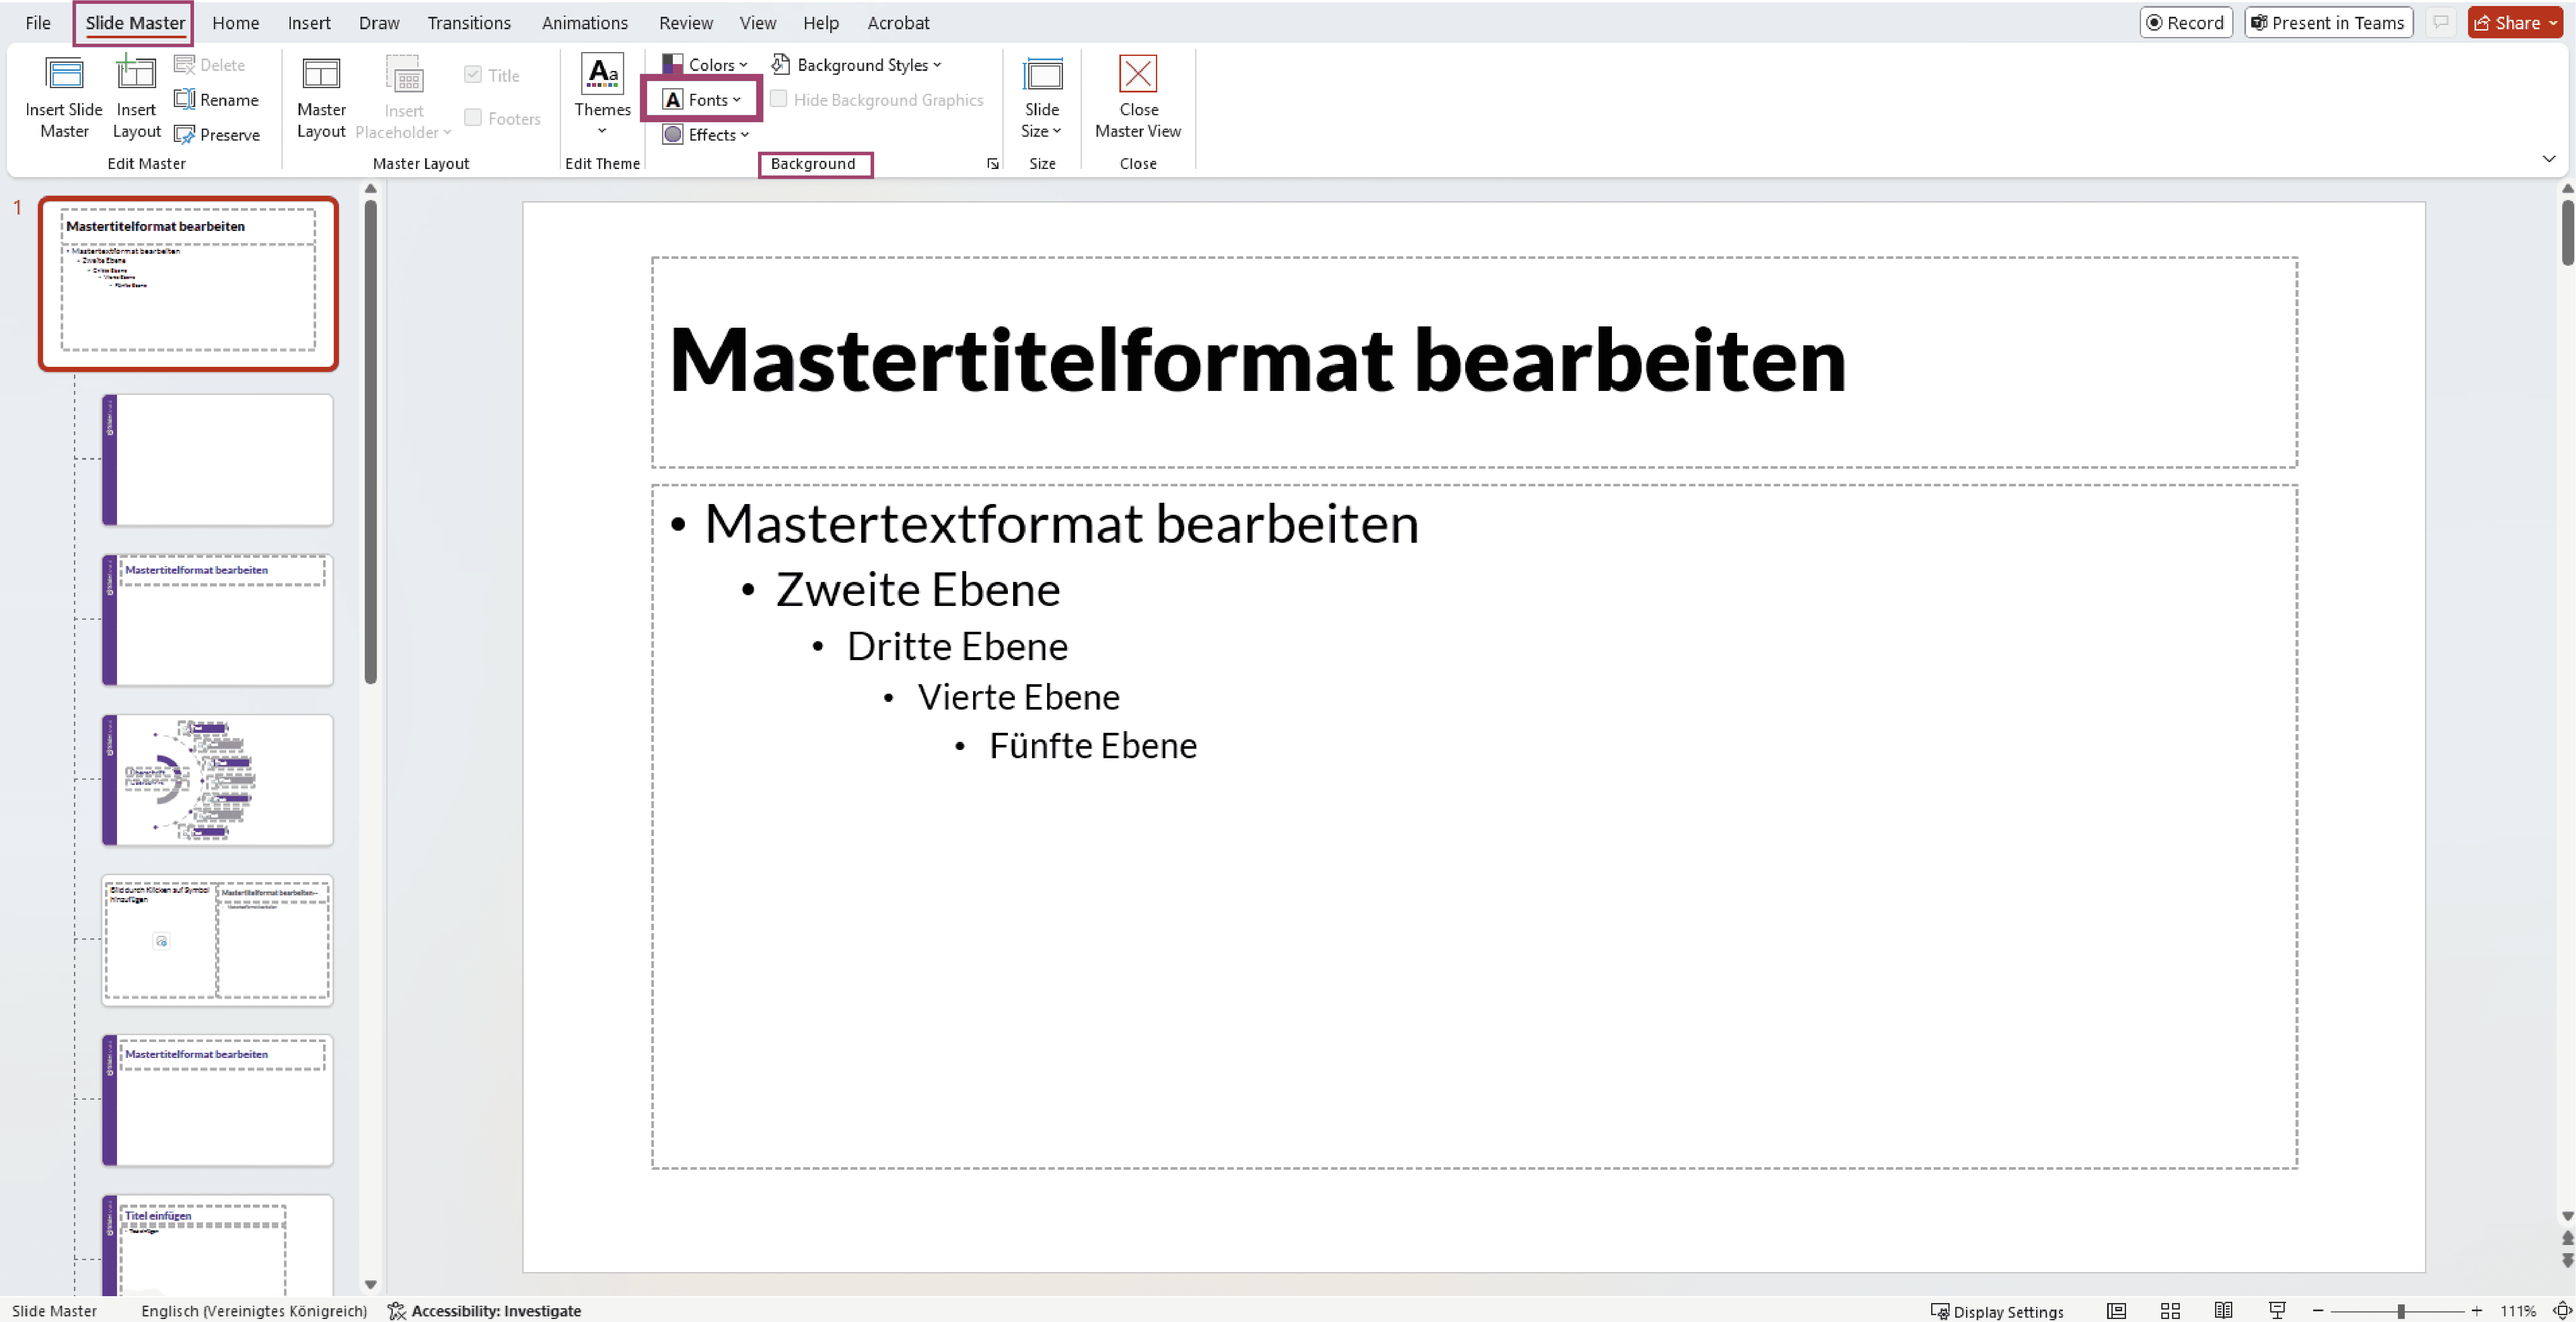Click zoom in plus button
The image size is (2576, 1322).
[2477, 1310]
